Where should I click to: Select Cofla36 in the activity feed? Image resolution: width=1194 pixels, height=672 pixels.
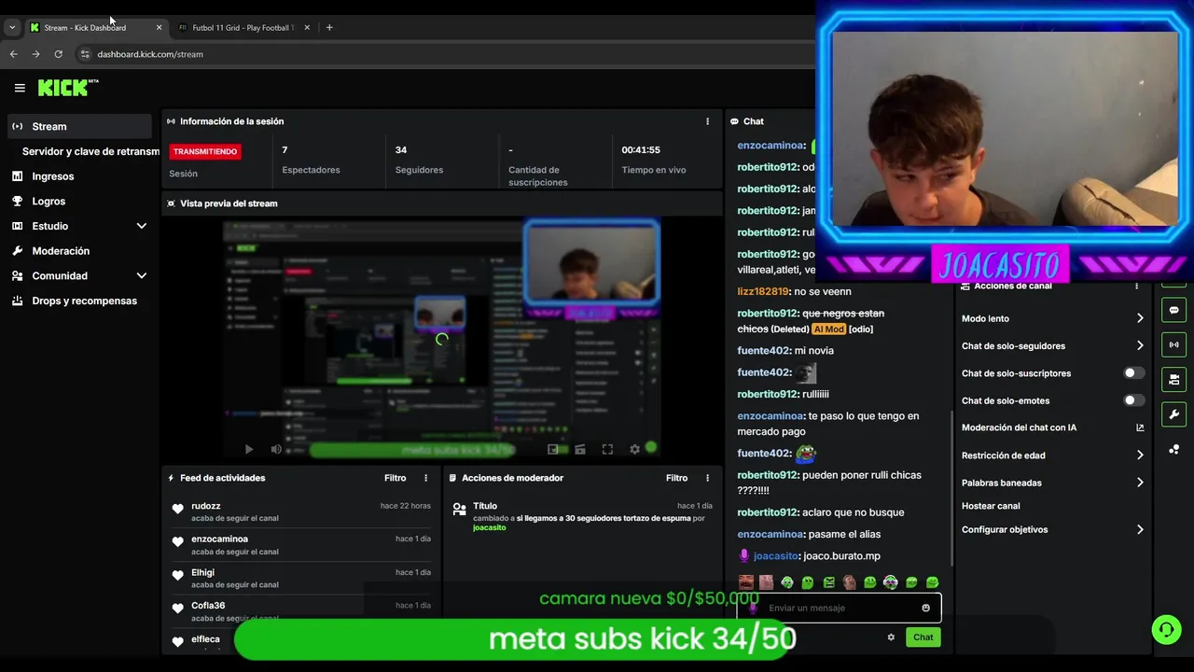click(208, 606)
